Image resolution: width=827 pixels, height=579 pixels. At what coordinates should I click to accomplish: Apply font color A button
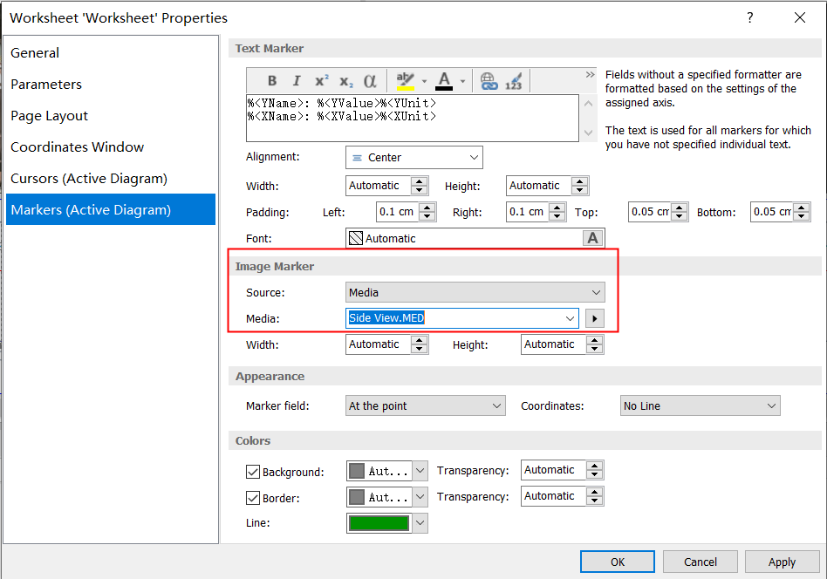point(444,81)
